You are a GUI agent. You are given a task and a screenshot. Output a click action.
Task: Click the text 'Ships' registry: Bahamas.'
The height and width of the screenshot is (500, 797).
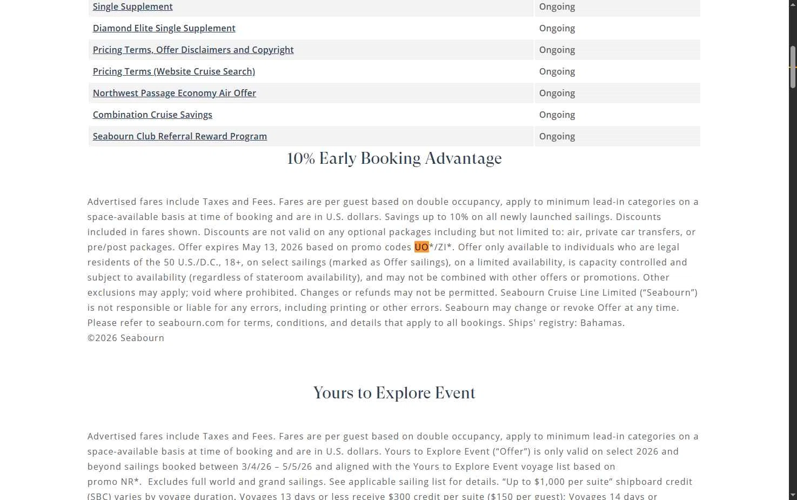(566, 323)
